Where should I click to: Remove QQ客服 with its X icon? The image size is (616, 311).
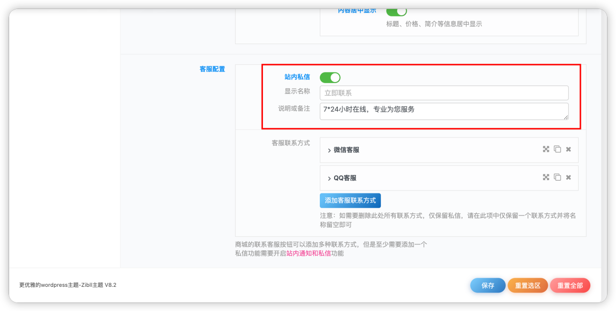tap(568, 177)
